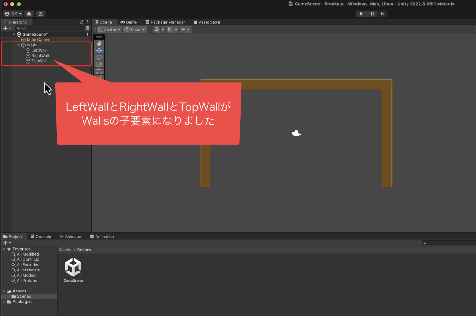This screenshot has height=316, width=476.
Task: Step one frame forward
Action: tap(382, 14)
